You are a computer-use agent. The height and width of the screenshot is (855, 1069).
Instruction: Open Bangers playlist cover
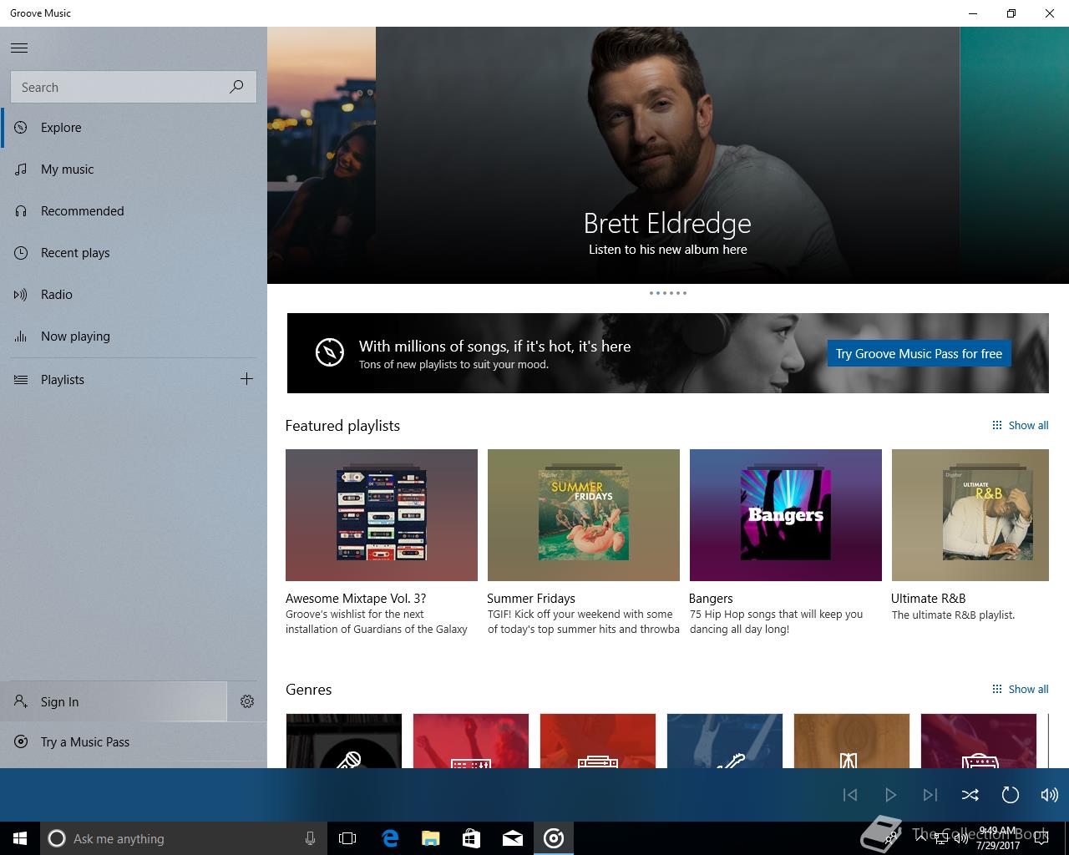(x=786, y=515)
